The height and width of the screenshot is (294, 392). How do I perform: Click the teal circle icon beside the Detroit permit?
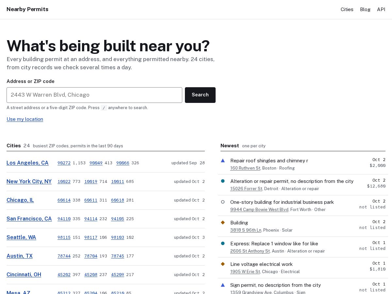[223, 181]
